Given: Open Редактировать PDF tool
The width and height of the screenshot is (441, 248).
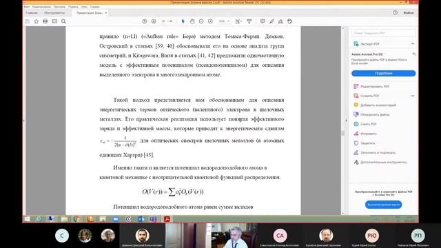Looking at the screenshot, I should (371, 87).
